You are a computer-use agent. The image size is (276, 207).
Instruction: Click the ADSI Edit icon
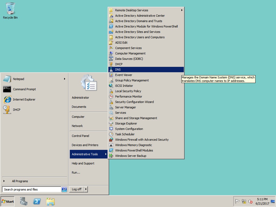pyautogui.click(x=111, y=43)
